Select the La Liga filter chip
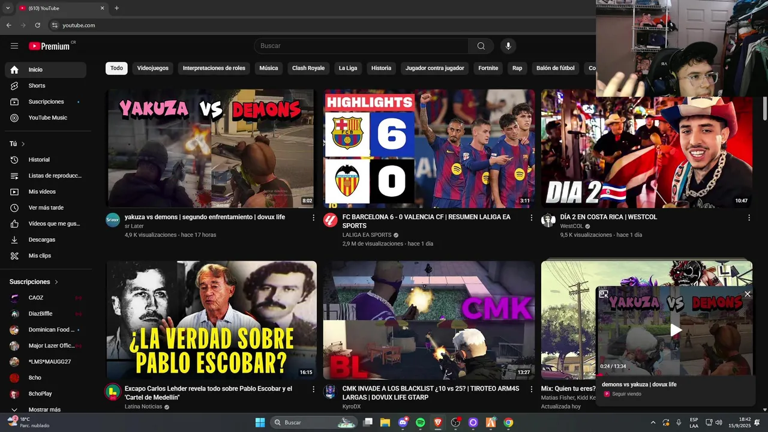This screenshot has width=768, height=432. pos(348,68)
